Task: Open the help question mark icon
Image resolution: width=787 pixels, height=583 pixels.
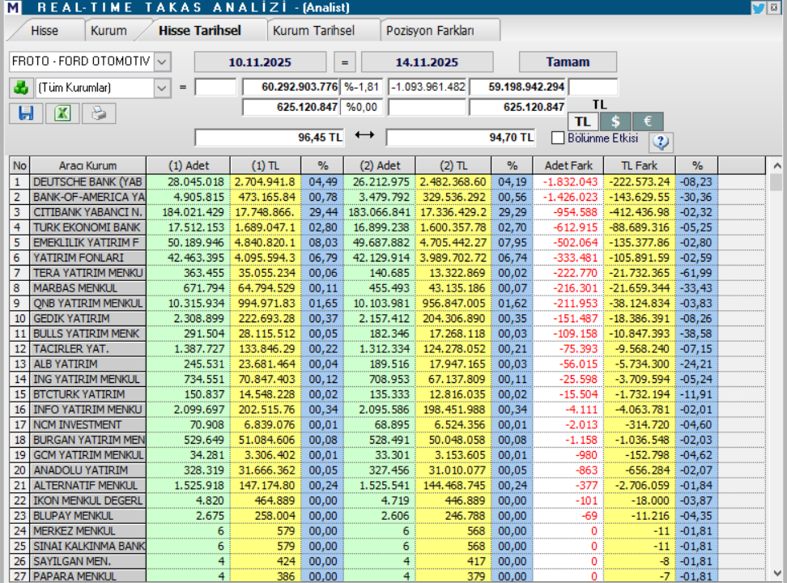Action: pyautogui.click(x=662, y=143)
